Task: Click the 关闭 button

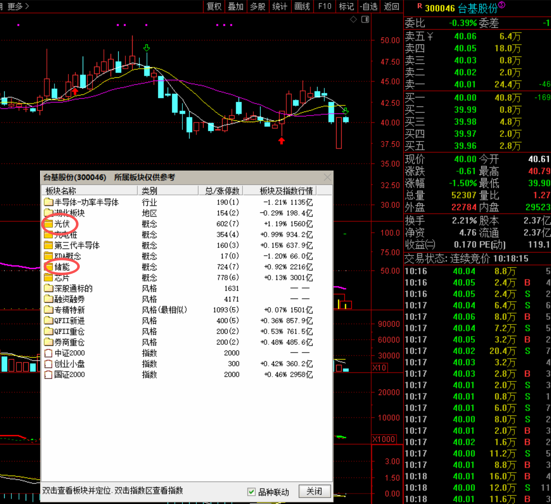Action: [314, 491]
